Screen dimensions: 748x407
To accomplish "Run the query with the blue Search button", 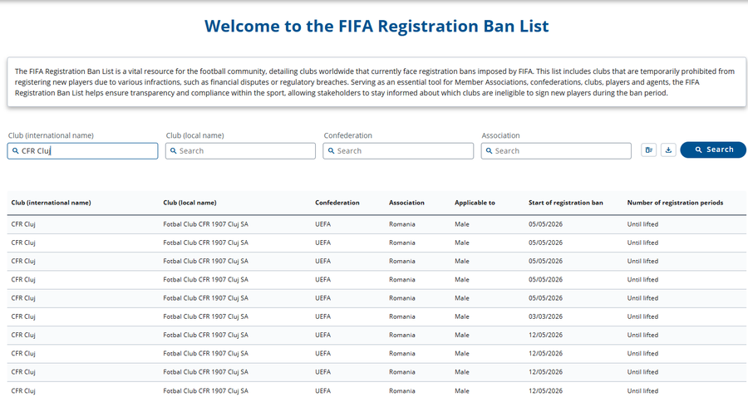I will pos(713,150).
